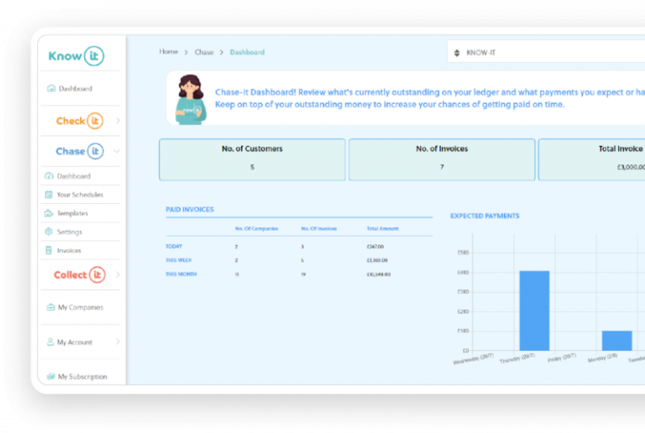Image resolution: width=645 pixels, height=433 pixels.
Task: Open Your Schedules in sidebar
Action: click(81, 195)
